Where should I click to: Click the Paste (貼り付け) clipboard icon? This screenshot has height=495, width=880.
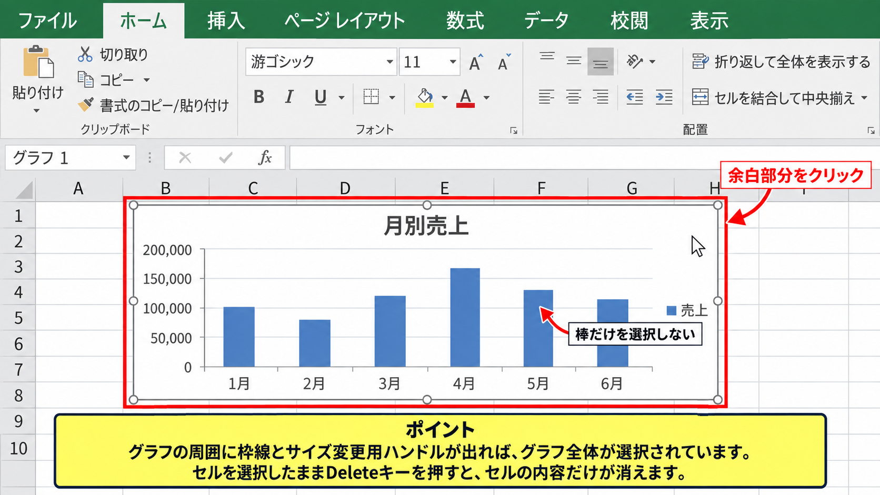[x=38, y=62]
